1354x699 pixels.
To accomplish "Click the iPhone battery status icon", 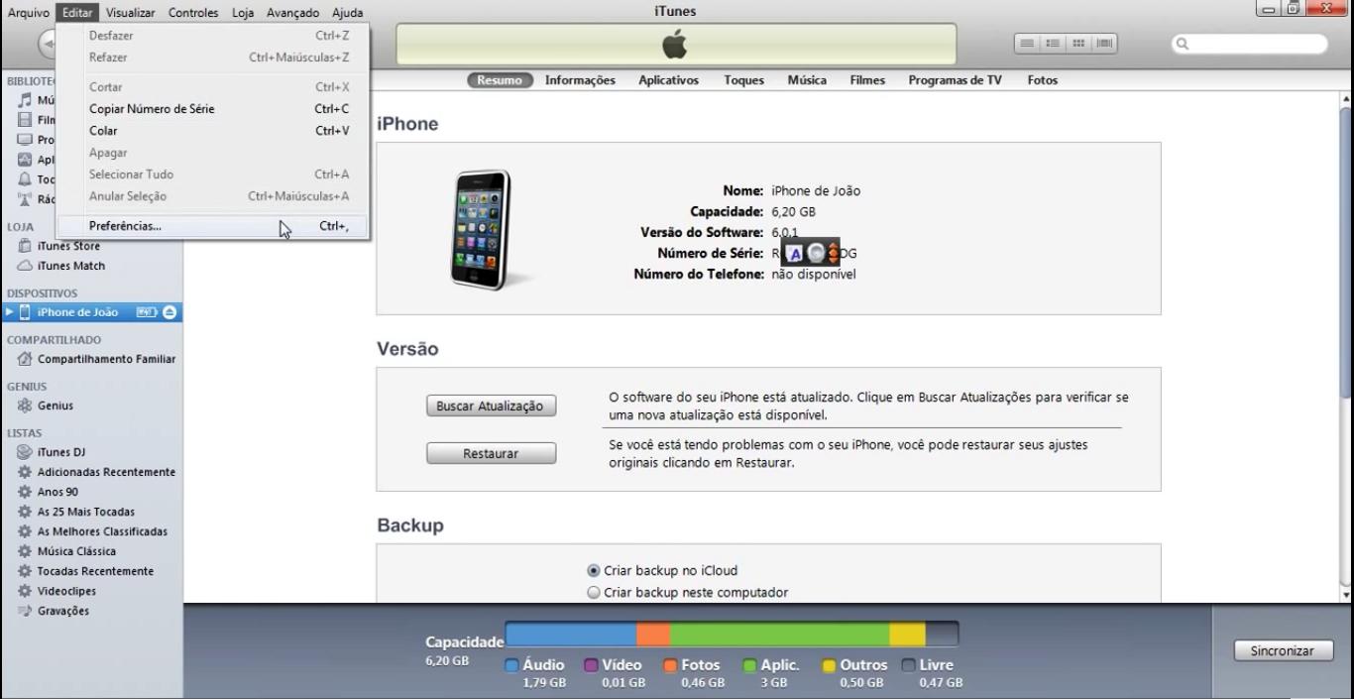I will pos(147,312).
